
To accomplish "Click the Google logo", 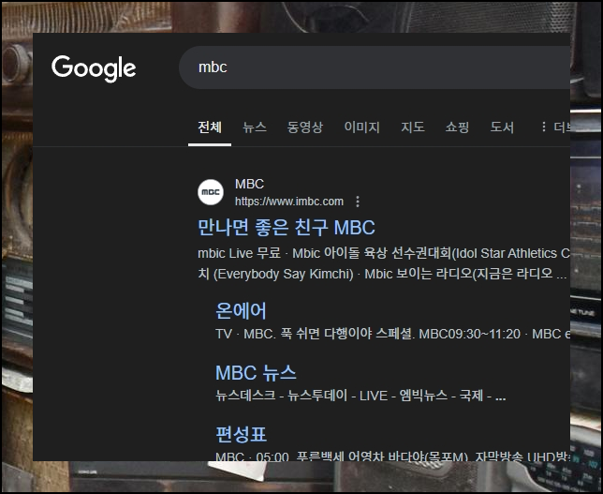I will pyautogui.click(x=94, y=68).
